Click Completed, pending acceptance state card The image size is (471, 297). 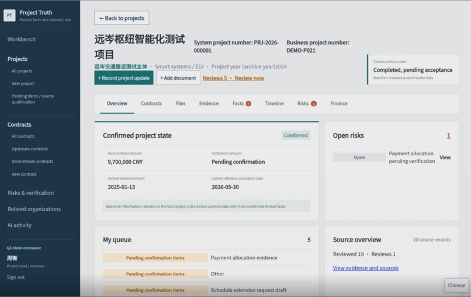tap(413, 69)
